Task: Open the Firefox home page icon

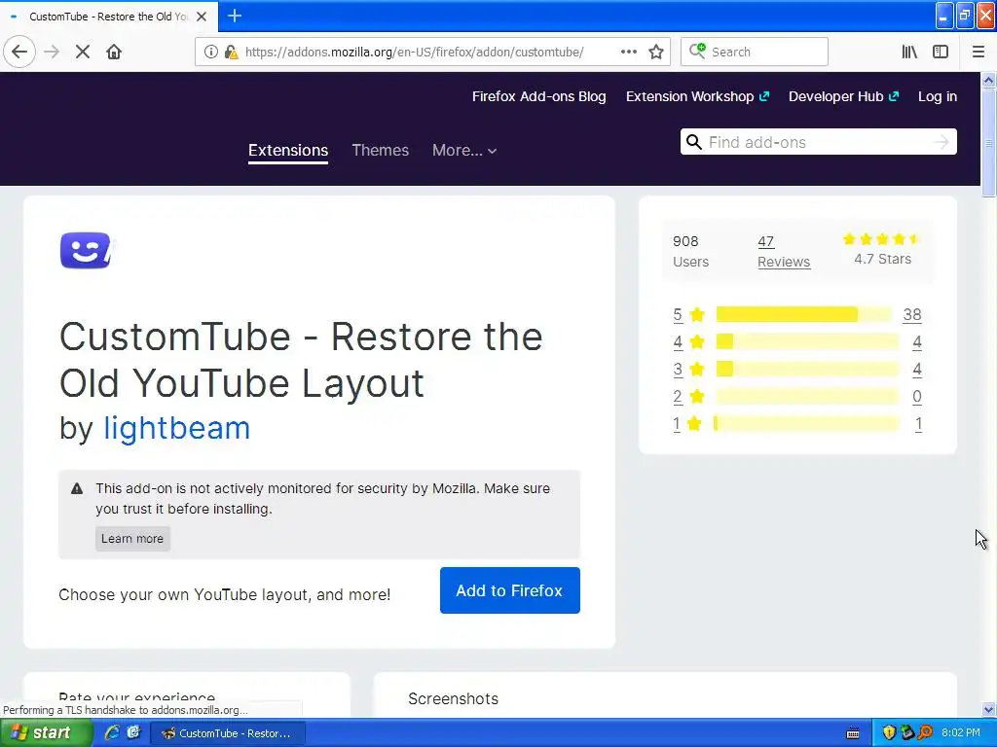Action: point(114,52)
